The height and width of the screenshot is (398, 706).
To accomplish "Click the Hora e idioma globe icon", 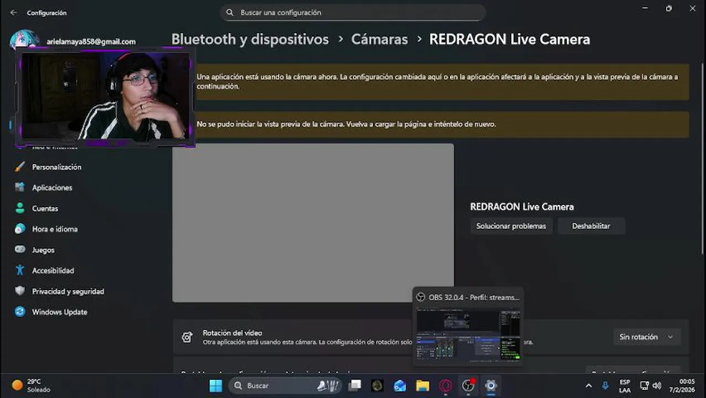I will point(20,229).
